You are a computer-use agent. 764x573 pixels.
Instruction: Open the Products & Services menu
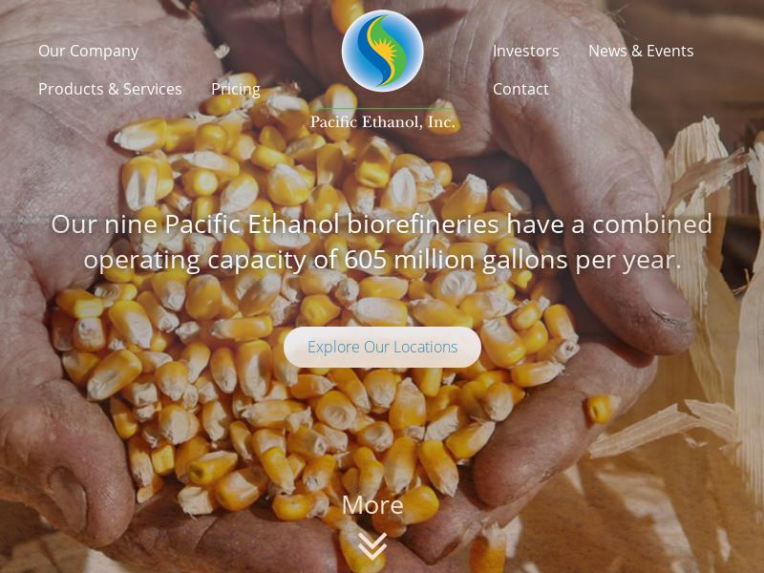pyautogui.click(x=110, y=89)
